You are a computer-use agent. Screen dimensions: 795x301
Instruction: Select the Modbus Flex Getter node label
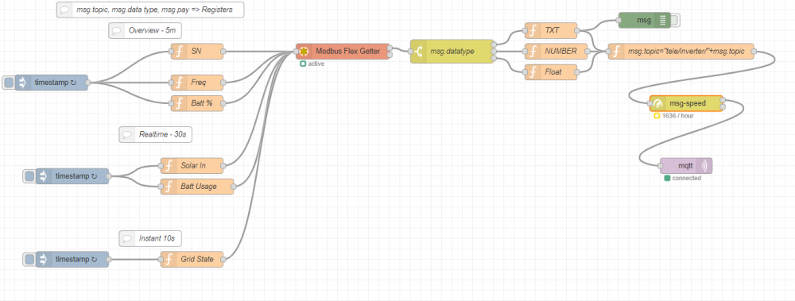click(348, 51)
